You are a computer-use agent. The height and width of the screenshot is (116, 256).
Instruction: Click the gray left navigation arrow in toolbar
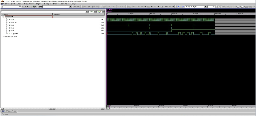click(119, 6)
